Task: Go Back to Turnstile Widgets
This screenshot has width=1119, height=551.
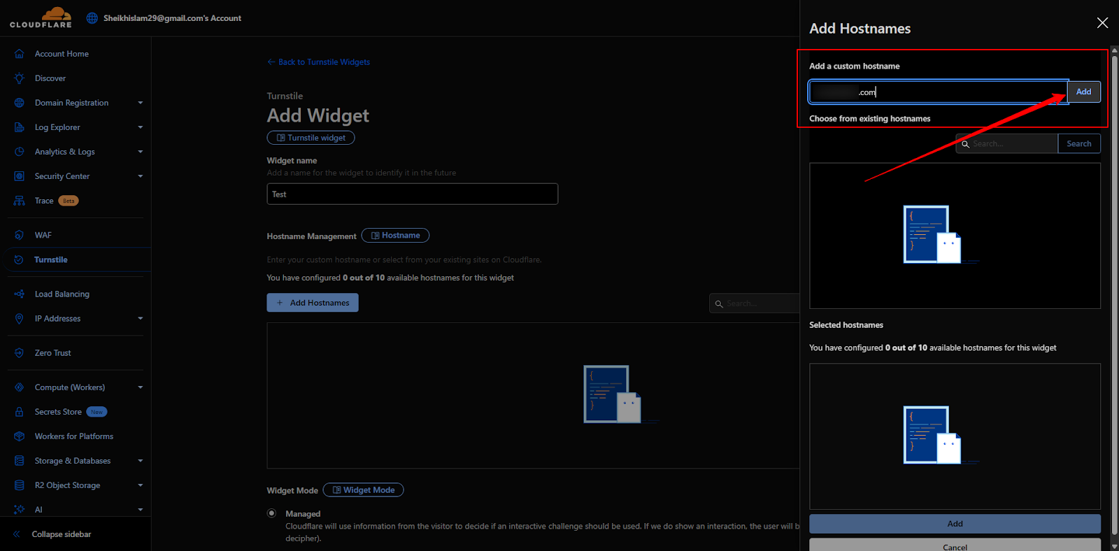Action: (x=318, y=62)
